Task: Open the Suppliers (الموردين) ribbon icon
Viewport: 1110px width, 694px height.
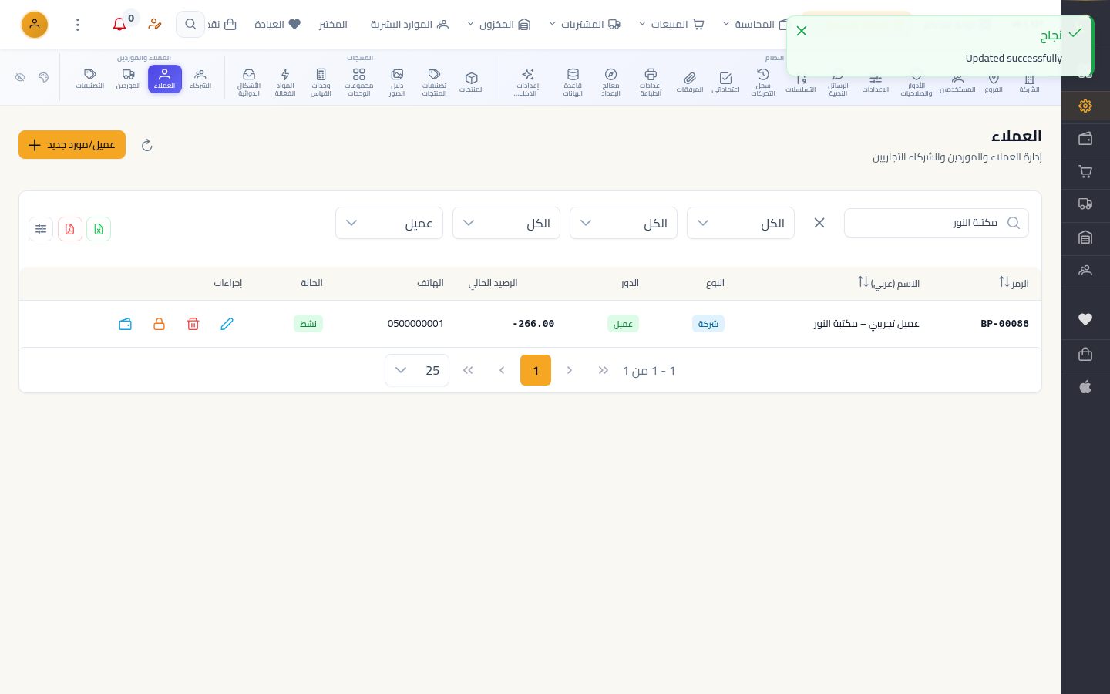Action: tap(129, 79)
